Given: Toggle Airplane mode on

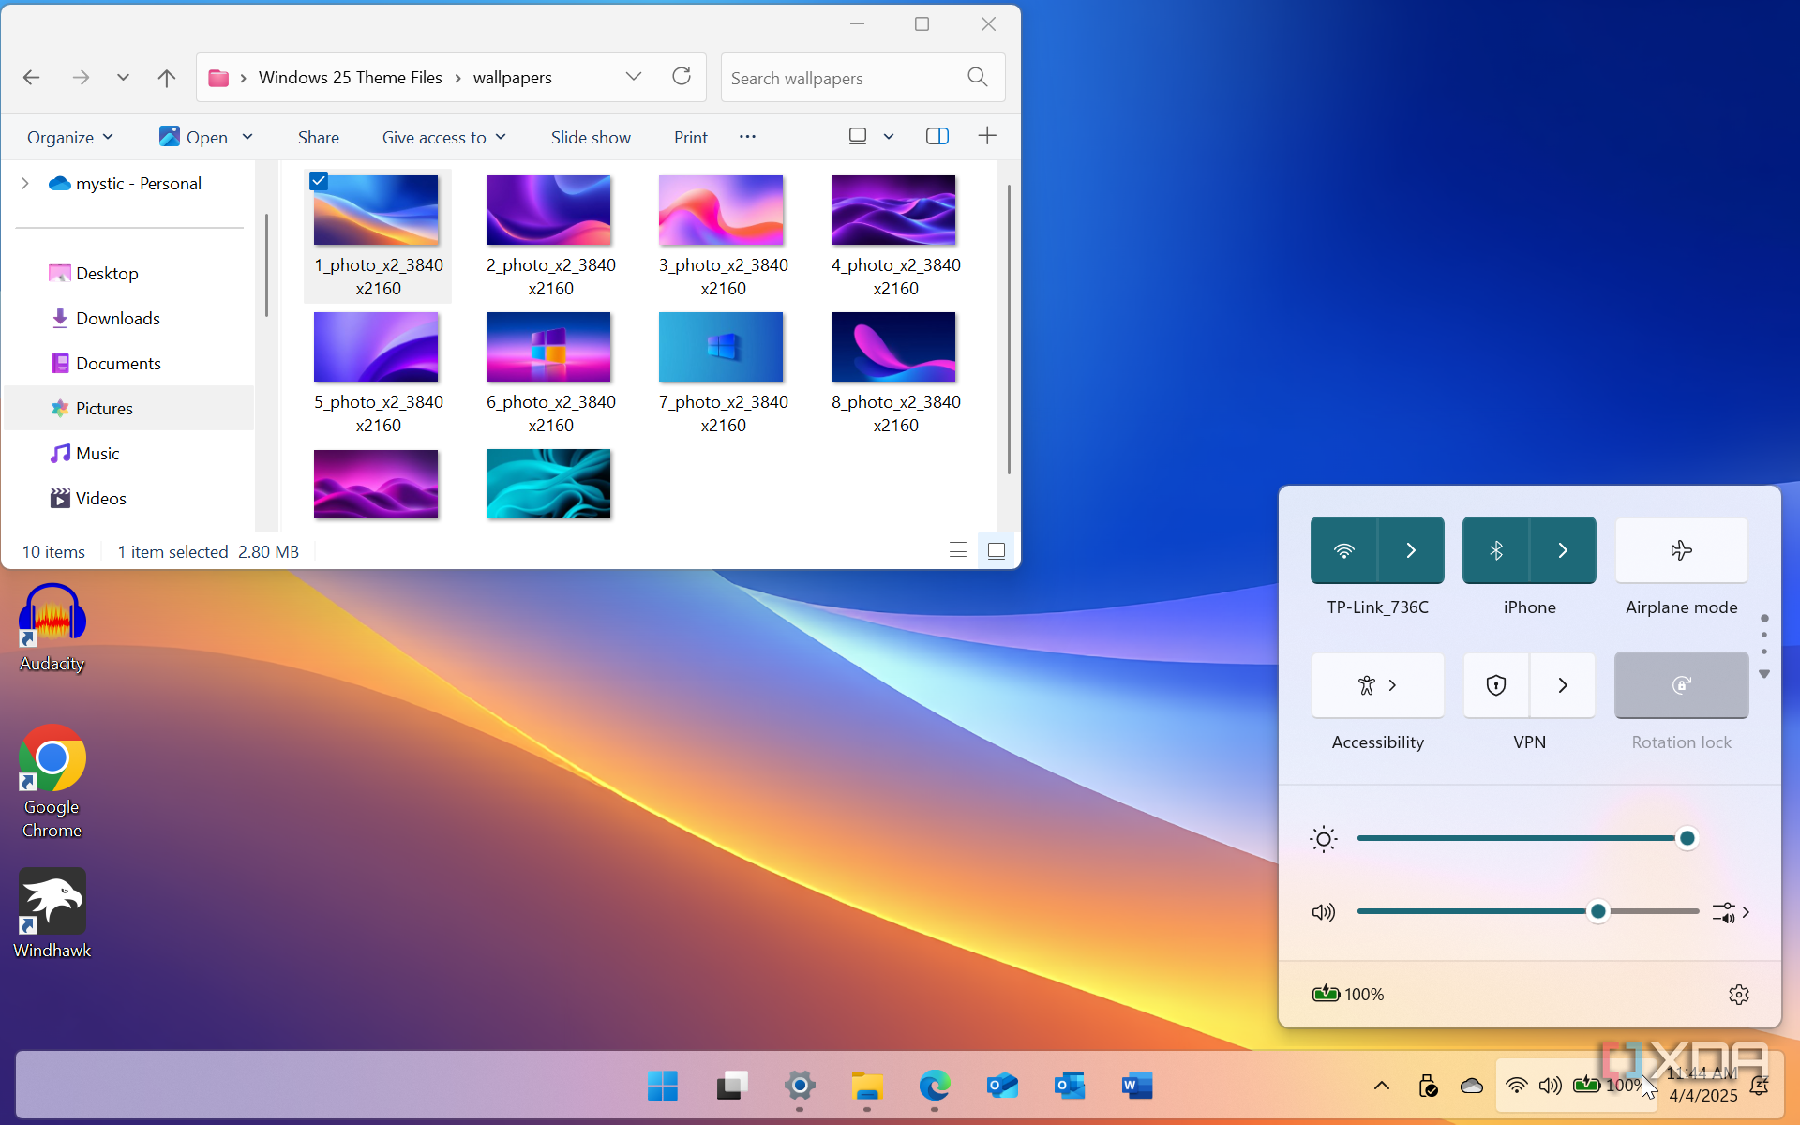Looking at the screenshot, I should pyautogui.click(x=1681, y=550).
